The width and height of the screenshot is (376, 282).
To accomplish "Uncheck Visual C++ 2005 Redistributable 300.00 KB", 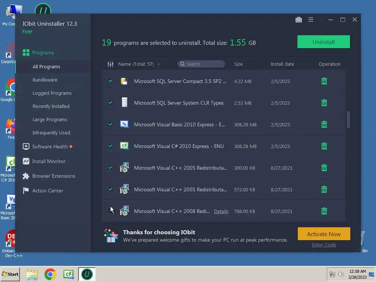I will click(x=110, y=167).
